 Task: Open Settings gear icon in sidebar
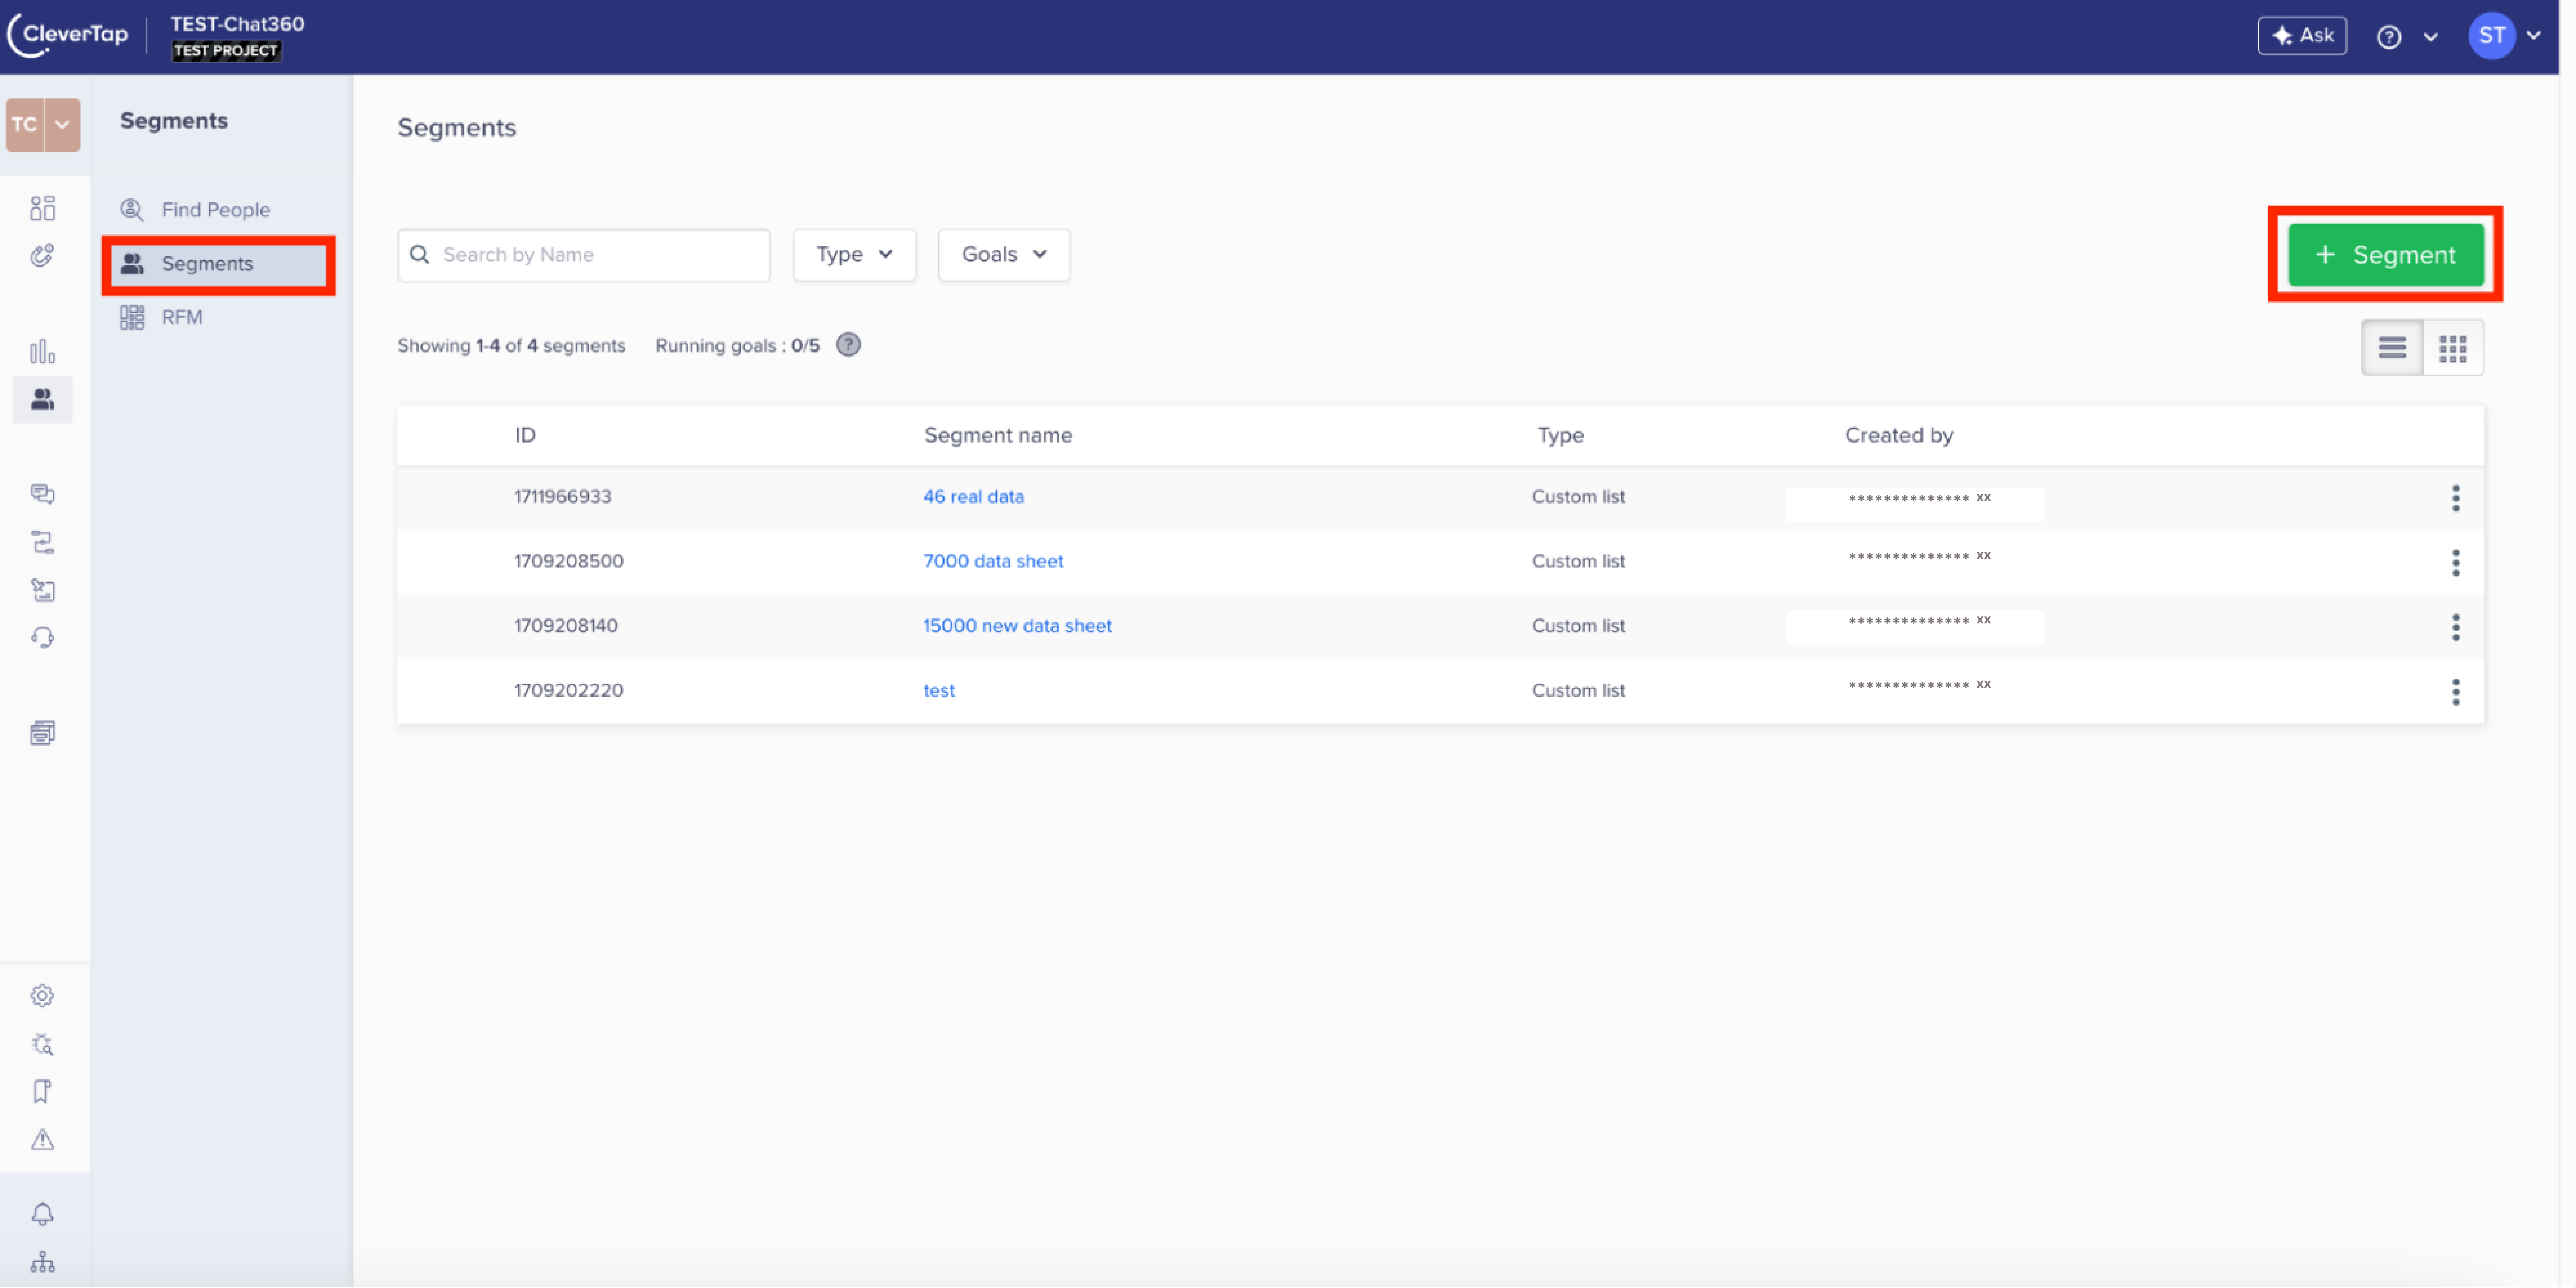(x=42, y=995)
